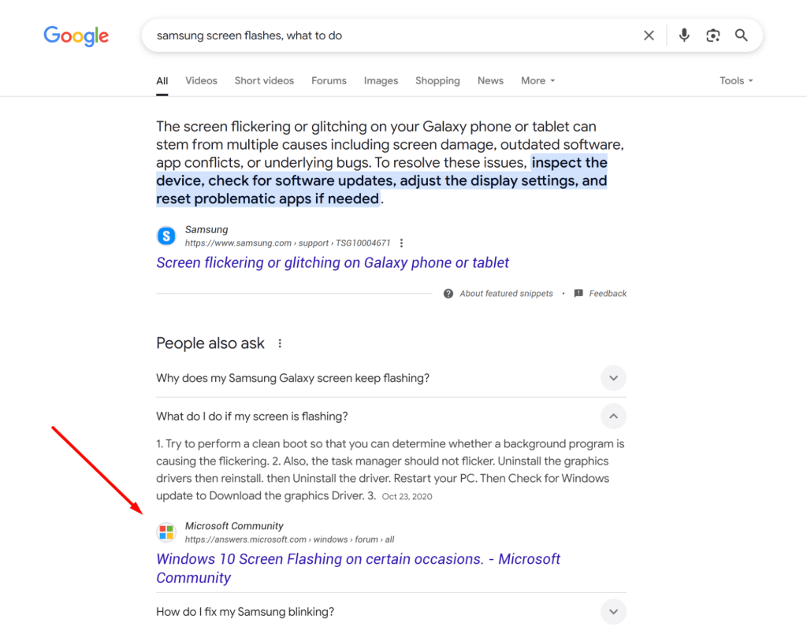
Task: Select the All results tab
Action: (162, 81)
